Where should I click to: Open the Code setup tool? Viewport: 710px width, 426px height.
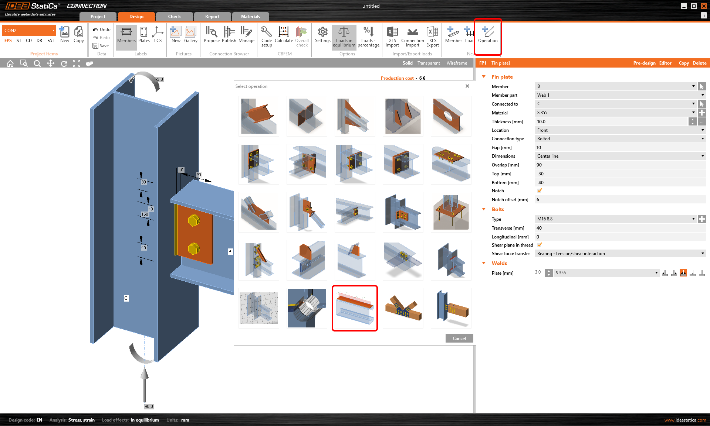coord(266,36)
